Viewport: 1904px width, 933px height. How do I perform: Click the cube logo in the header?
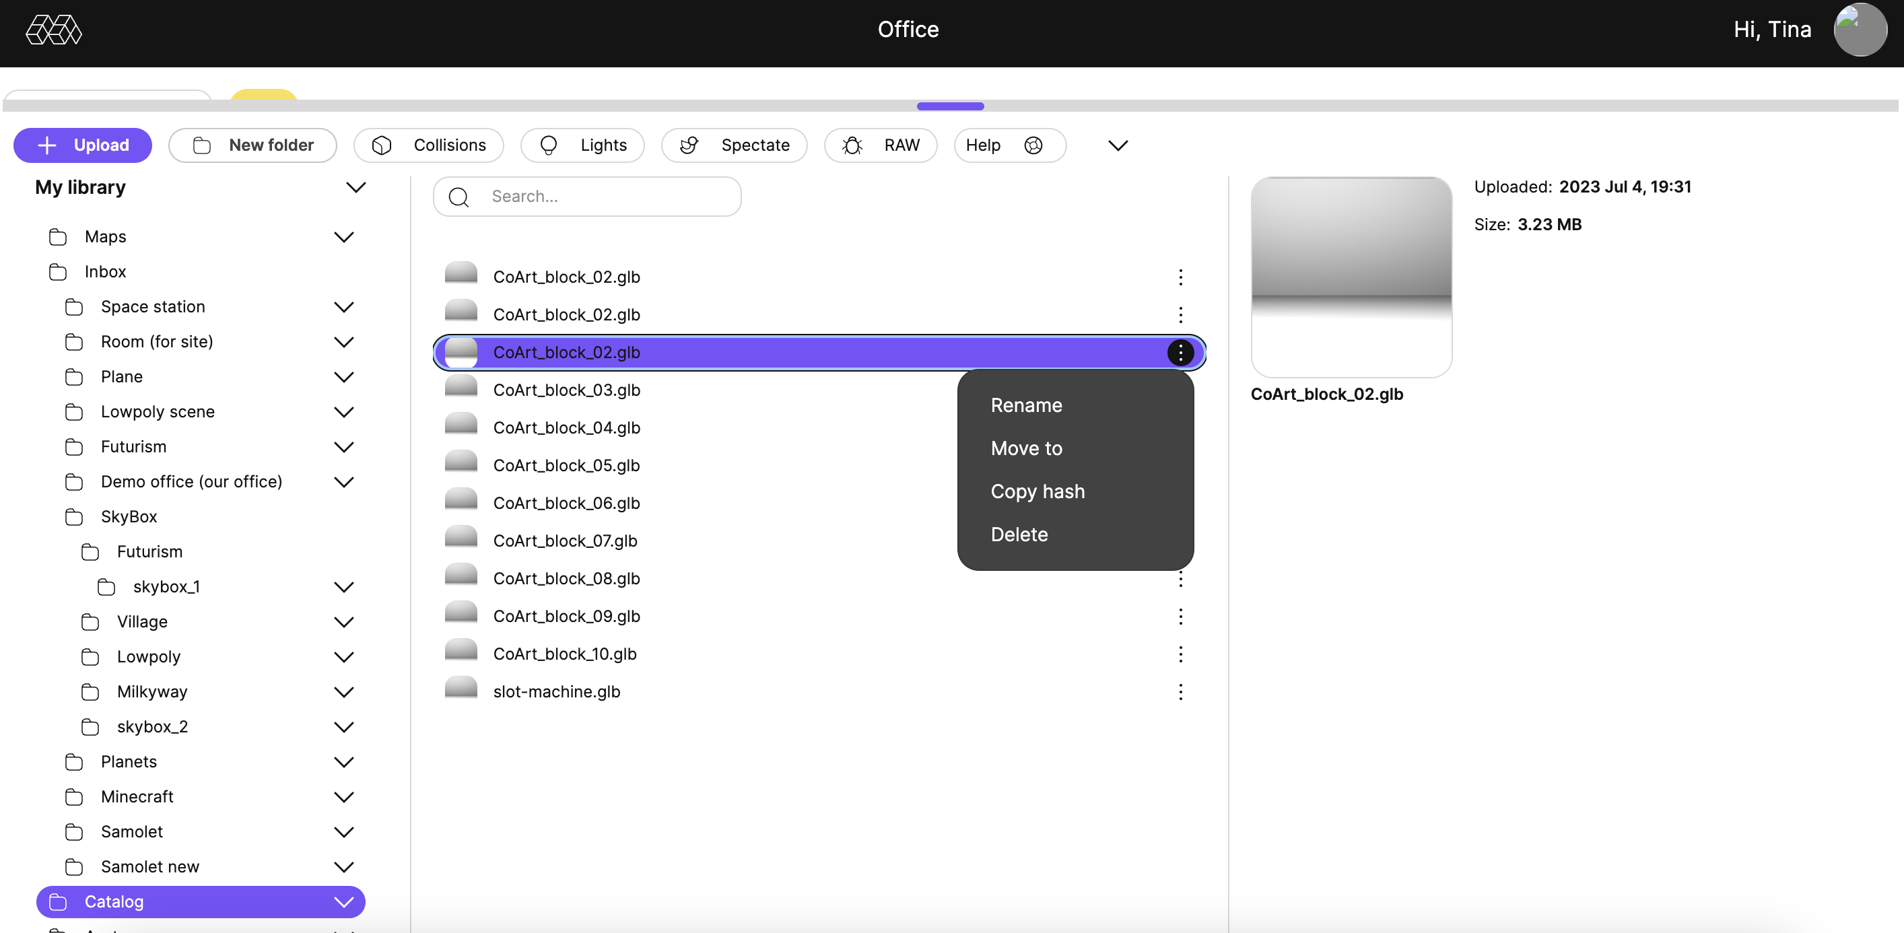(x=53, y=30)
